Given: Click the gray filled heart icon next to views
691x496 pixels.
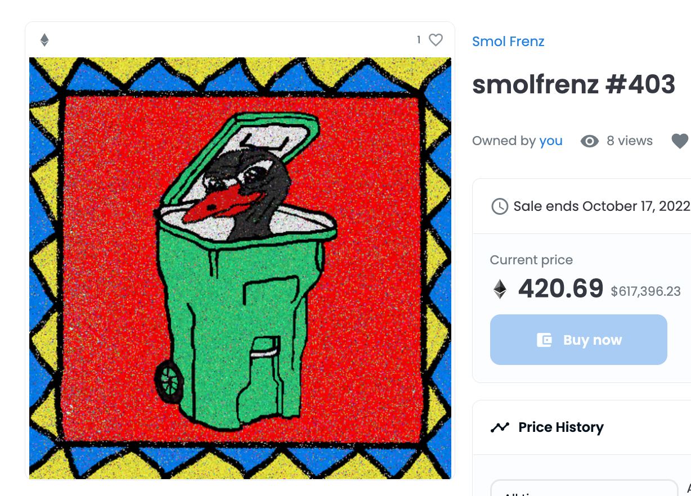Looking at the screenshot, I should (680, 141).
